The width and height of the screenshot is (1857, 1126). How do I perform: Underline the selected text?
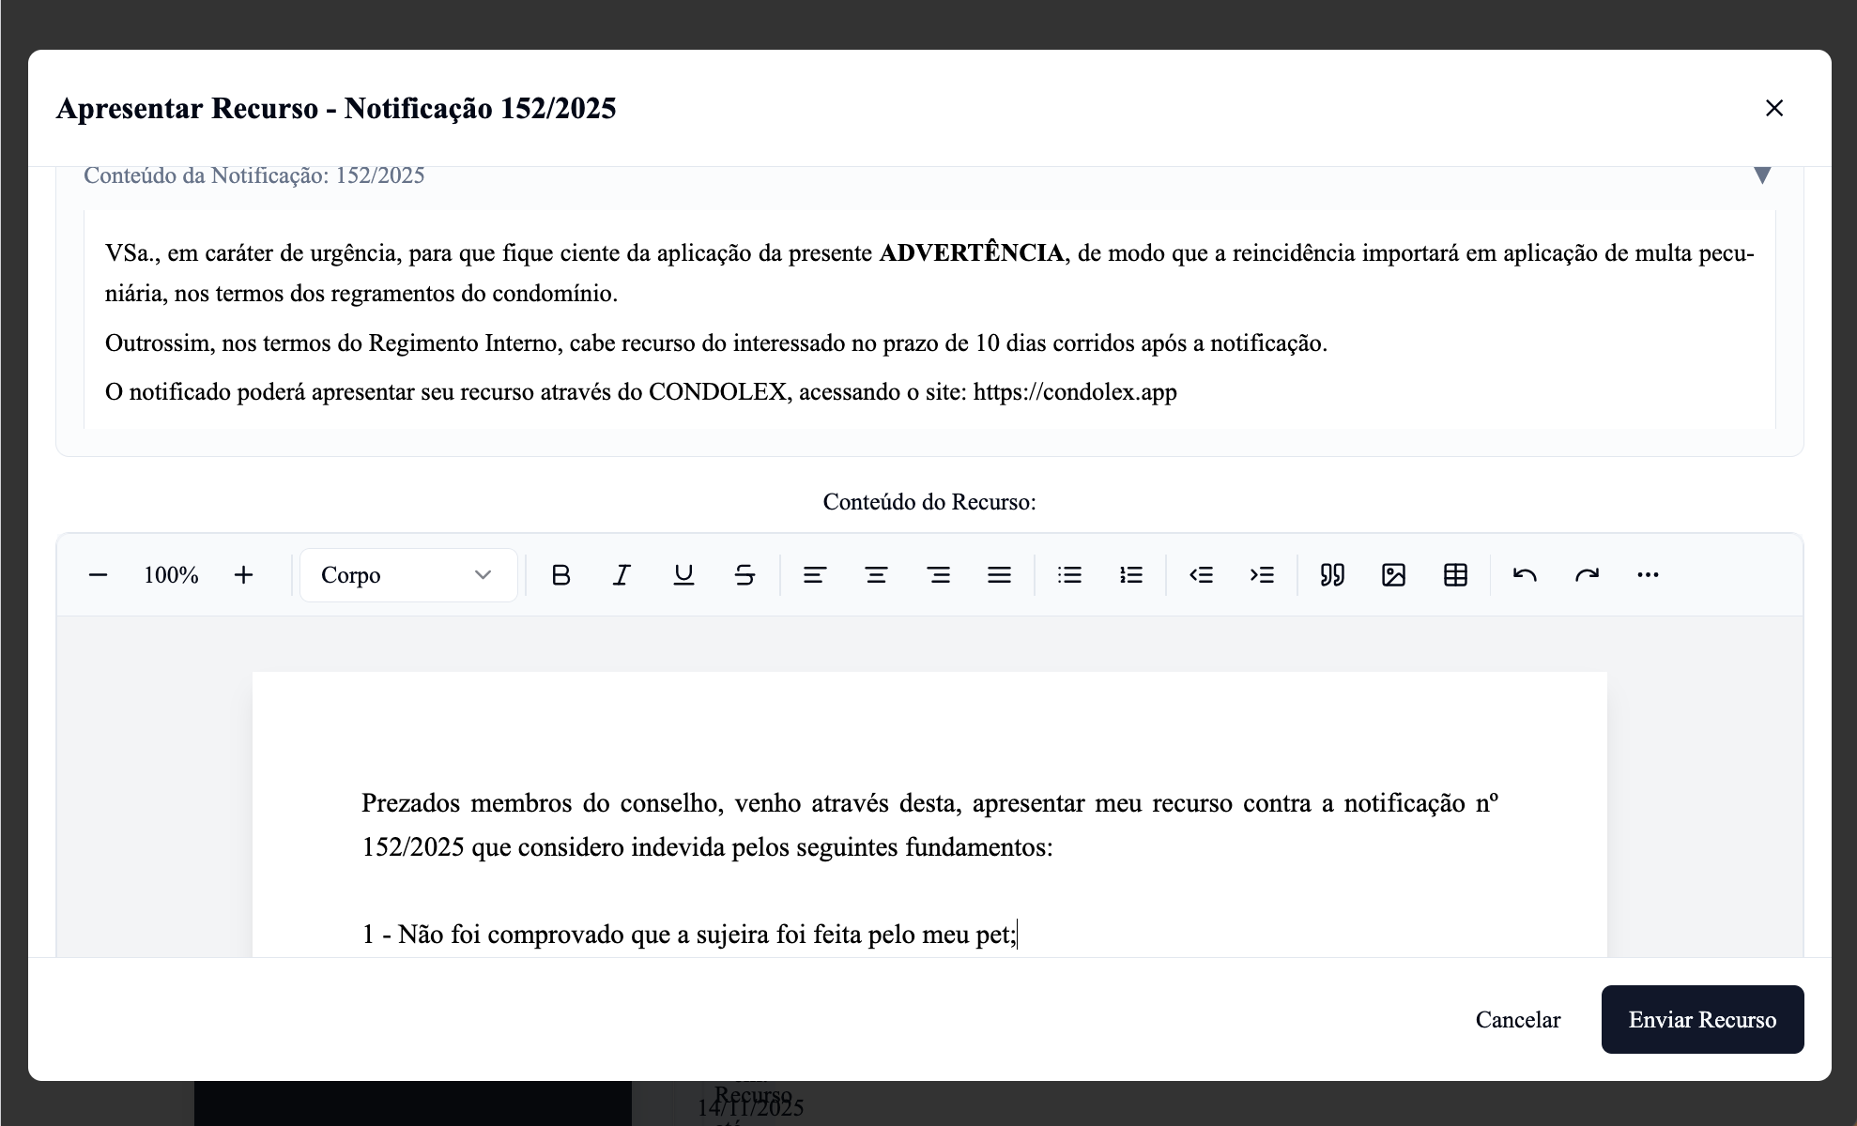click(683, 575)
